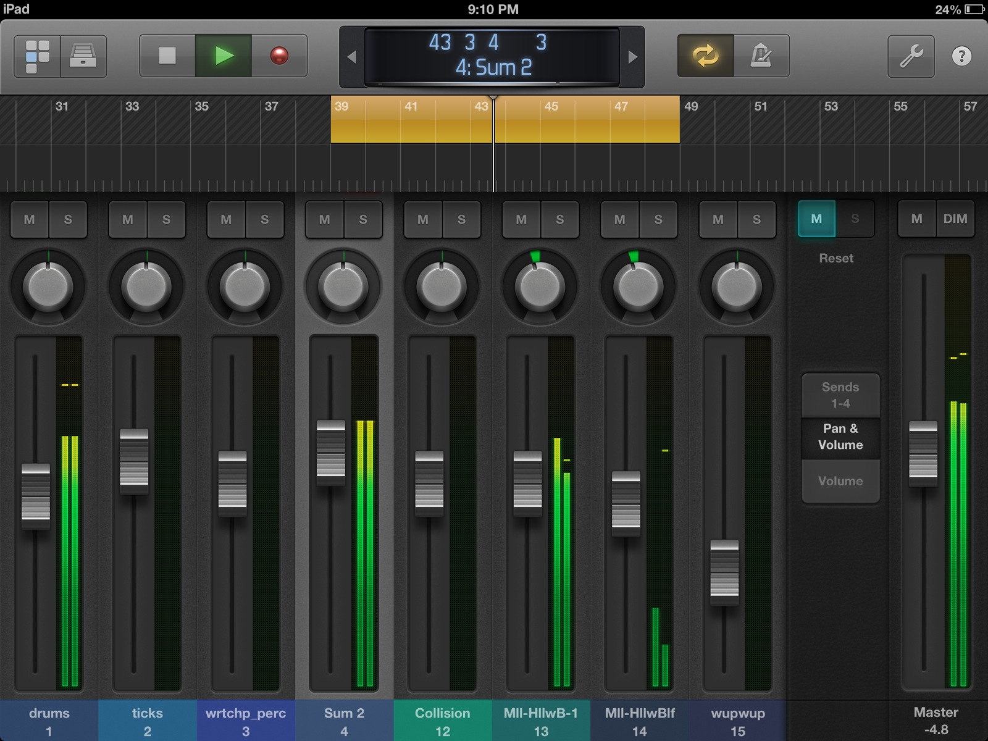This screenshot has height=741, width=988.
Task: Start playback with the play button
Action: click(224, 55)
